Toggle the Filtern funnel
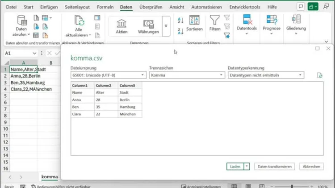 [x=215, y=23]
